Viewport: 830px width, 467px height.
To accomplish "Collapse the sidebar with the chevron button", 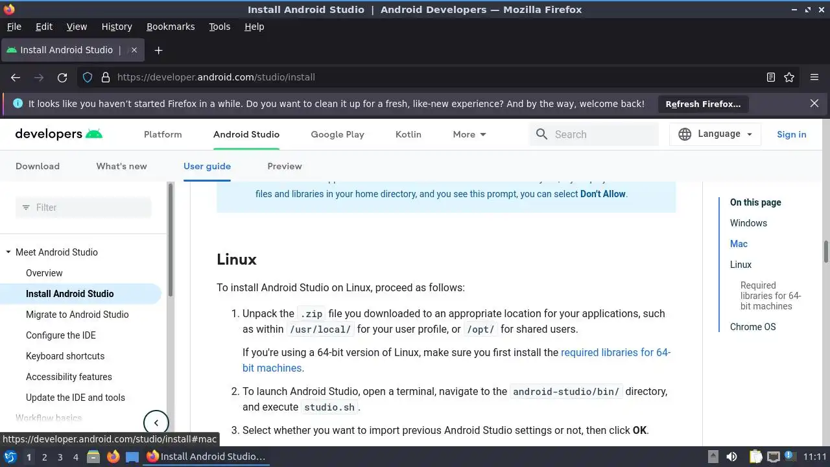I will pyautogui.click(x=156, y=423).
